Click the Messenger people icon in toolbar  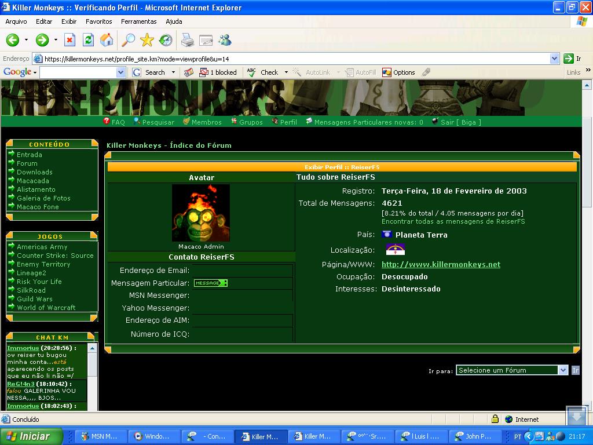(x=225, y=40)
